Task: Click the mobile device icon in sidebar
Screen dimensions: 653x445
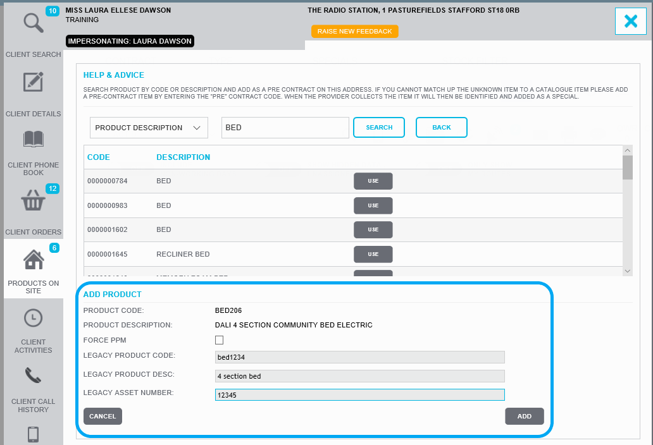Action: pyautogui.click(x=34, y=435)
